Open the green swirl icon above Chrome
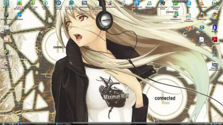This screenshot has height=125, width=223. coord(215,4)
